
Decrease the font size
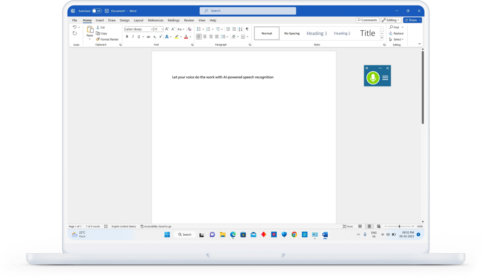pos(173,29)
